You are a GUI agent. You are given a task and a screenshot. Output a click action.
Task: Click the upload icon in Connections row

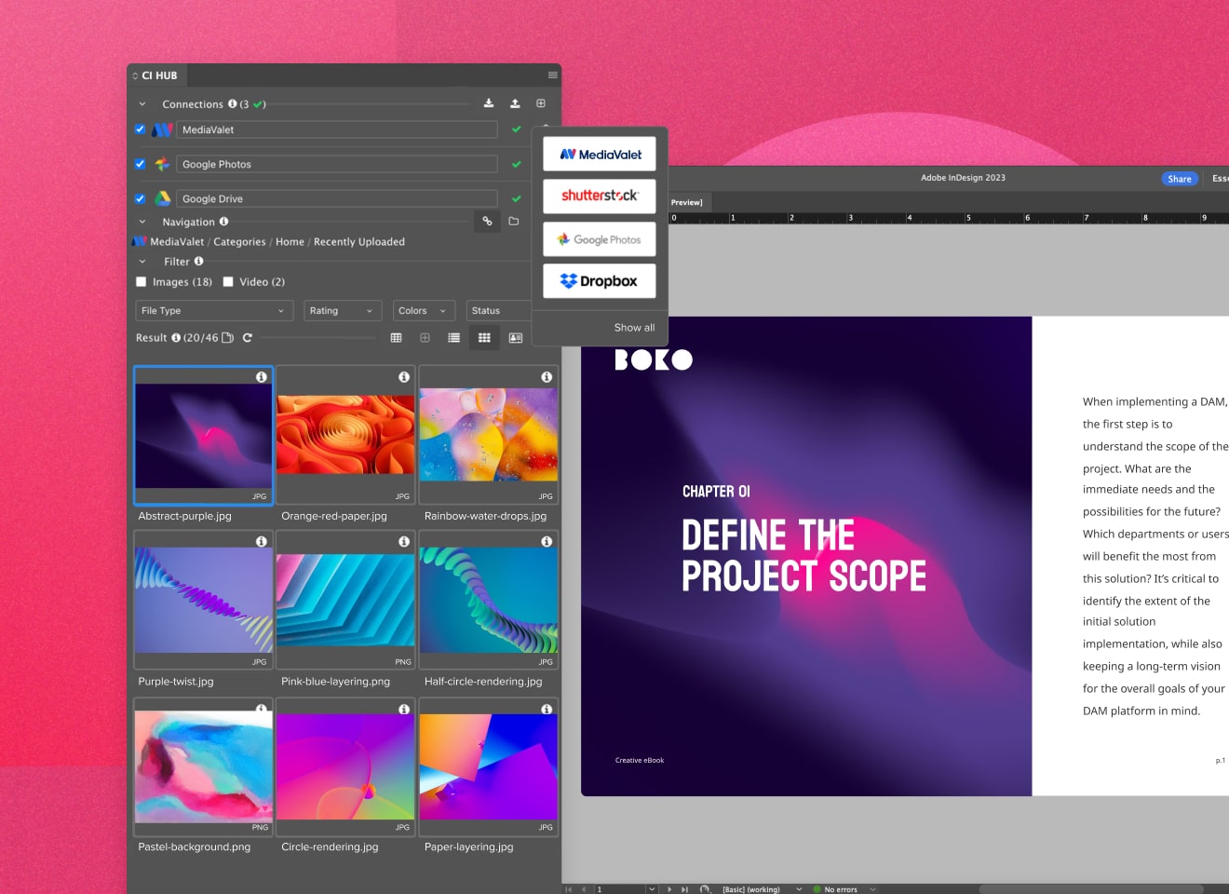click(515, 103)
